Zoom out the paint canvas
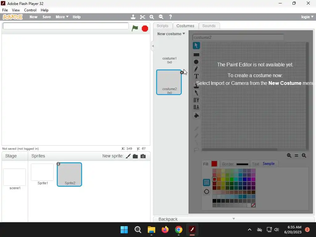316x237 pixels. click(289, 156)
